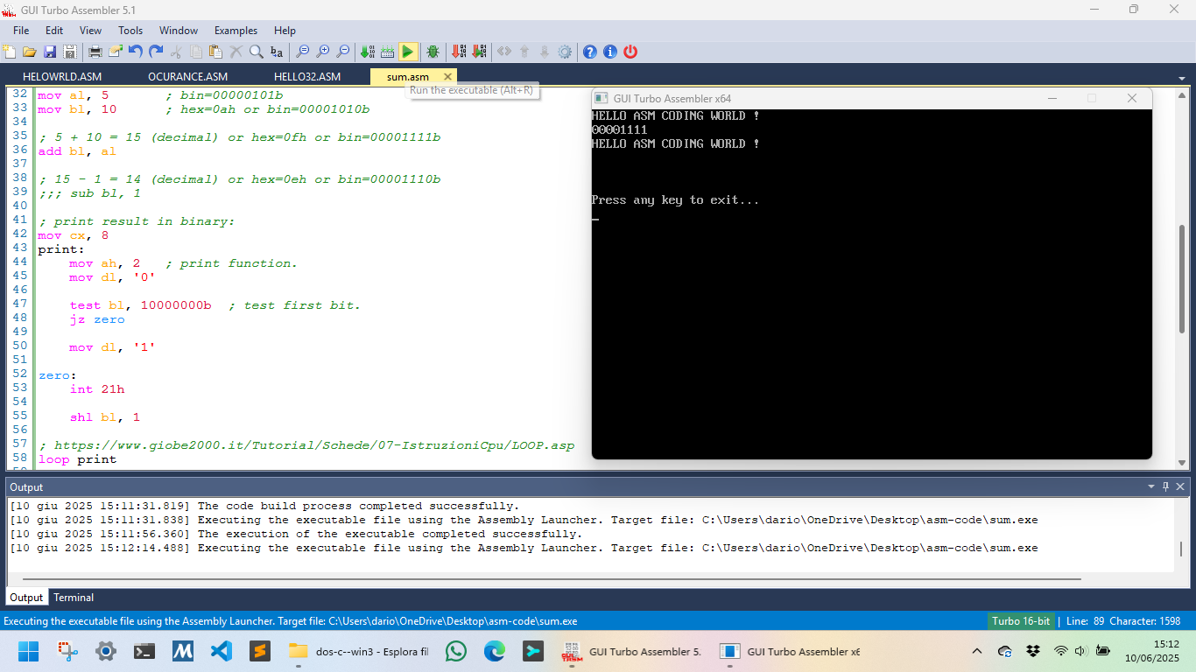This screenshot has height=672, width=1196.
Task: Select the Terminal tab at bottom
Action: [74, 598]
